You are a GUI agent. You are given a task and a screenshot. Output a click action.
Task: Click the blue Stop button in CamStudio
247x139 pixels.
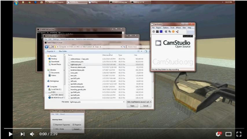(x=161, y=31)
